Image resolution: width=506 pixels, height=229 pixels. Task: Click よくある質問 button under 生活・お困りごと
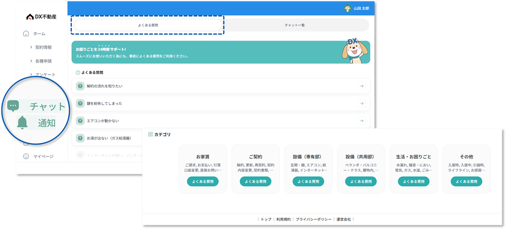[x=414, y=181]
